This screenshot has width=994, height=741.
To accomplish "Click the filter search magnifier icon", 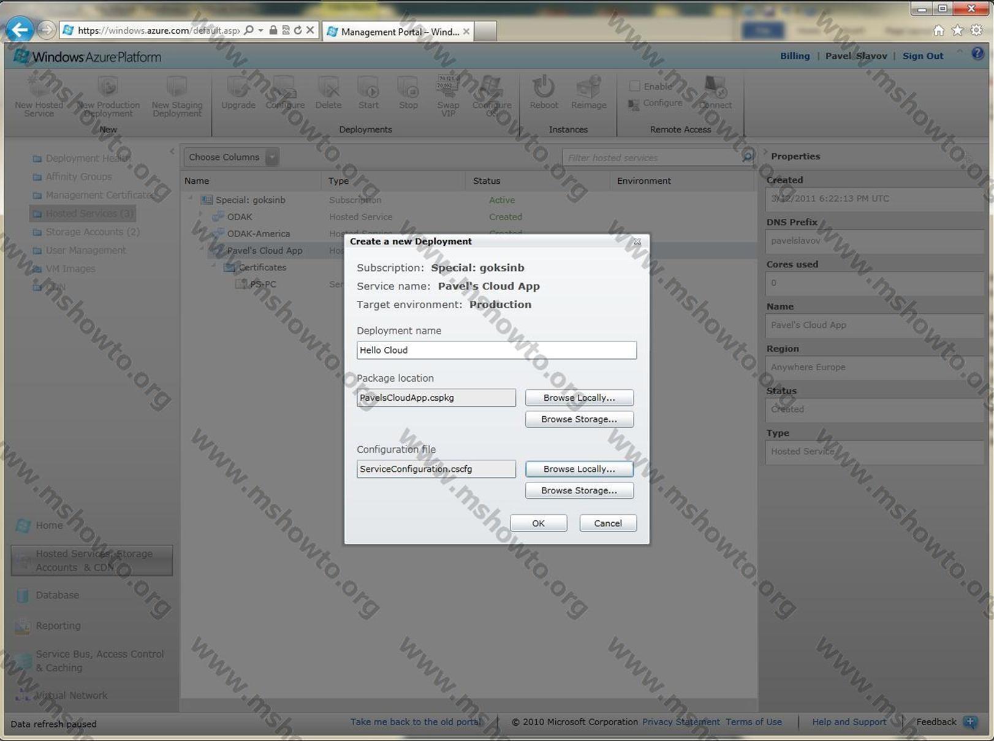I will [x=747, y=157].
